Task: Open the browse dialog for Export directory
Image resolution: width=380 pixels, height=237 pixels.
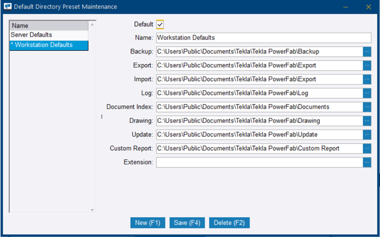Action: [x=367, y=66]
